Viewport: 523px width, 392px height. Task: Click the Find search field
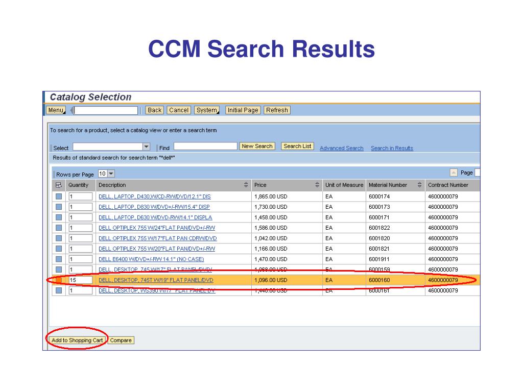click(205, 146)
